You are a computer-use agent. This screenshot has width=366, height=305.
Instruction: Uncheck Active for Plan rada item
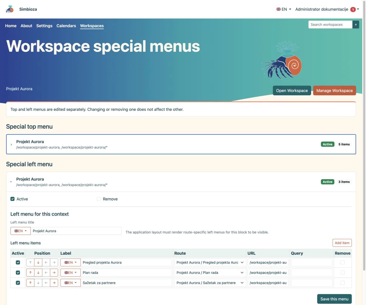[x=18, y=273]
